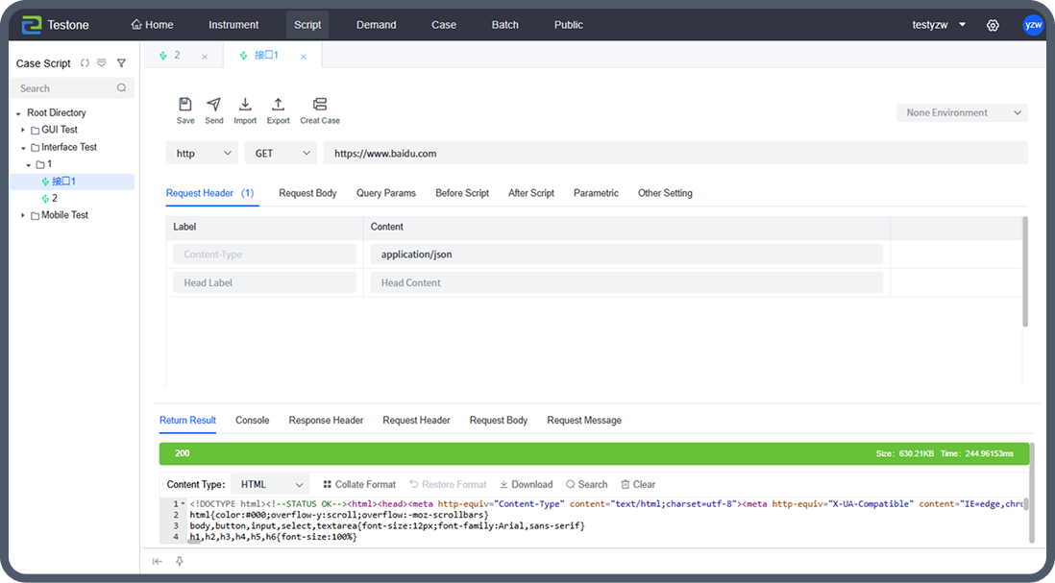Screen dimensions: 1055x583
Task: Click the filter icon in Case Script panel
Action: (x=121, y=63)
